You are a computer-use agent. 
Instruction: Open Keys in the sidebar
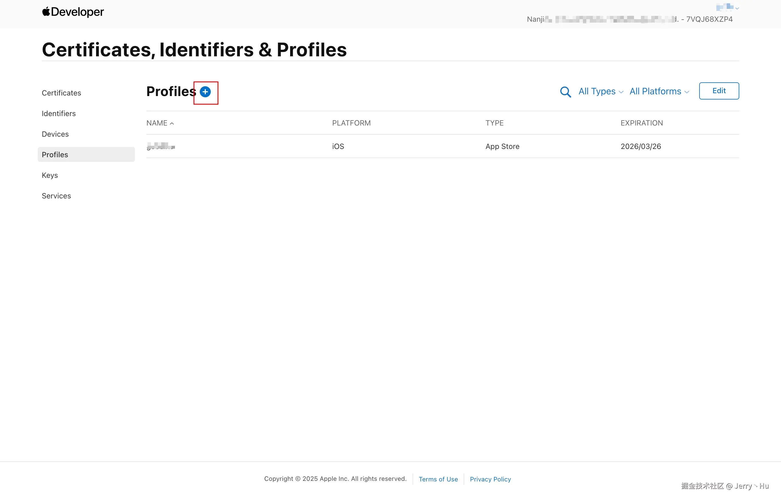[49, 175]
